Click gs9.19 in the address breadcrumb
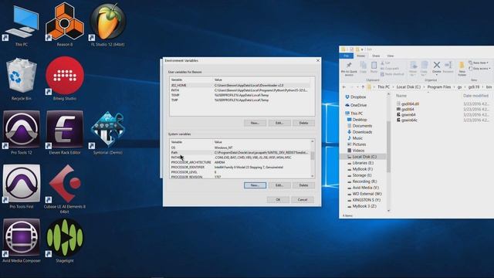The width and height of the screenshot is (494, 278). (x=474, y=87)
